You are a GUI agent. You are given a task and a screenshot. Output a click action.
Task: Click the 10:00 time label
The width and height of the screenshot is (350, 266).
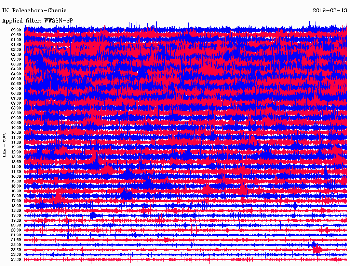click(16, 128)
